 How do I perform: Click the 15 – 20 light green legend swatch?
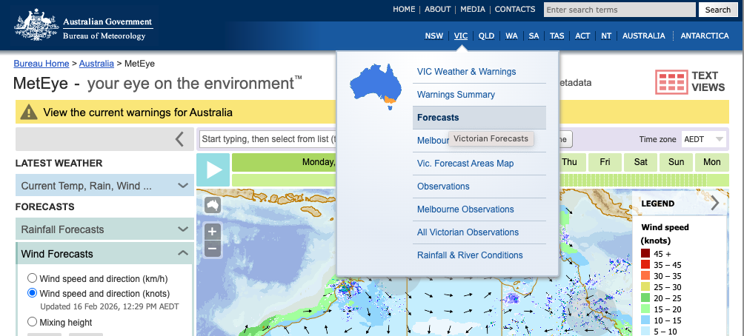tap(645, 309)
